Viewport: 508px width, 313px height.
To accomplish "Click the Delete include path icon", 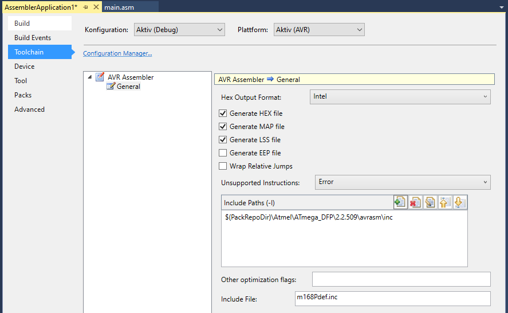I will (415, 202).
